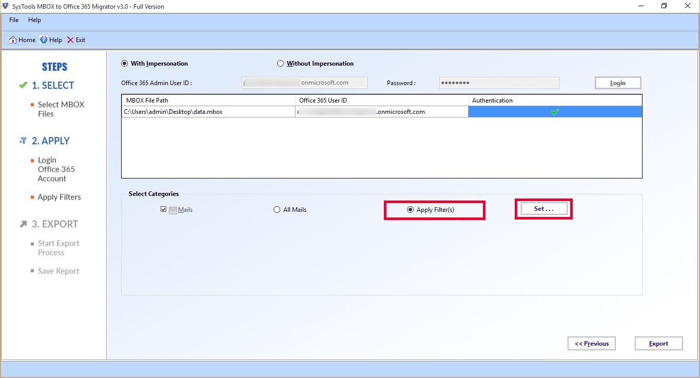Open the Help menu in menu bar
Viewport: 700px width, 378px height.
[x=34, y=20]
